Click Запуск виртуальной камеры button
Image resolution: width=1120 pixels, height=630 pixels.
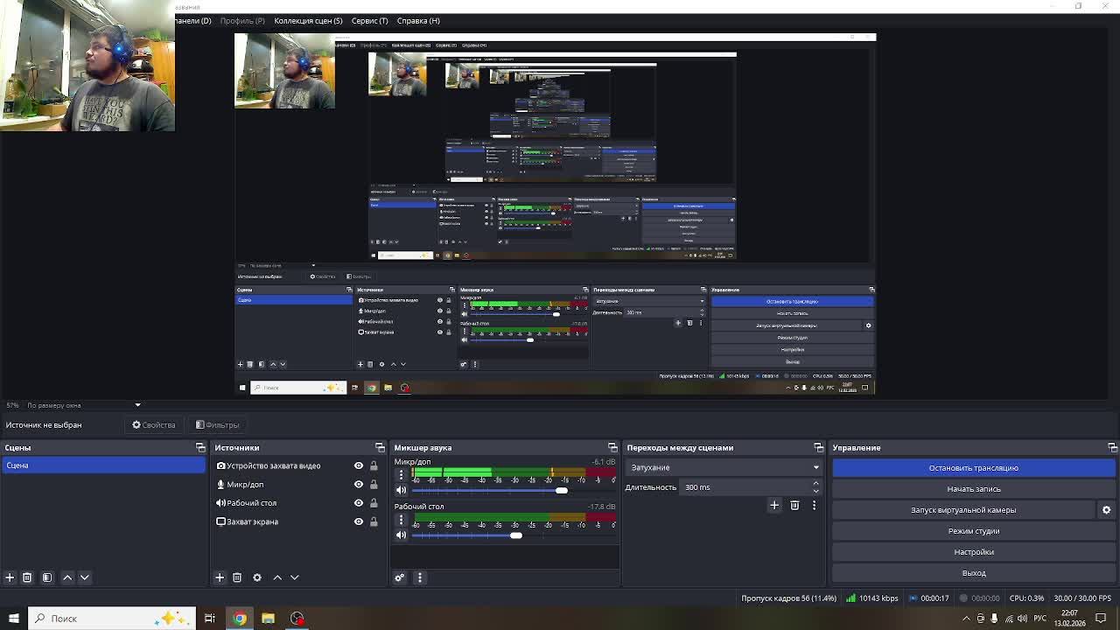963,510
